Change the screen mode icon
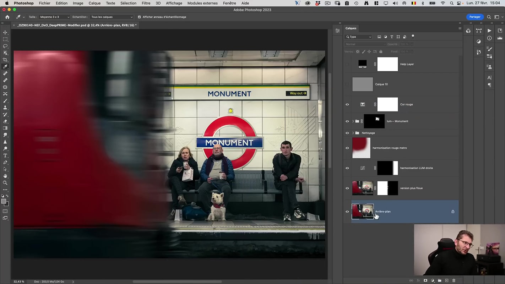 coord(5,218)
